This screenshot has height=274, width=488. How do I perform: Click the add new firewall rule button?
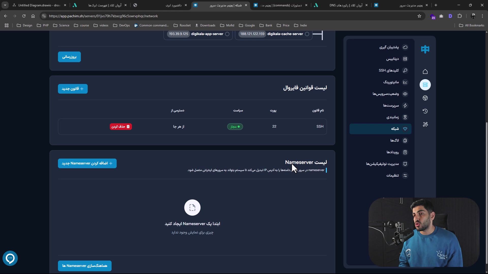(73, 89)
